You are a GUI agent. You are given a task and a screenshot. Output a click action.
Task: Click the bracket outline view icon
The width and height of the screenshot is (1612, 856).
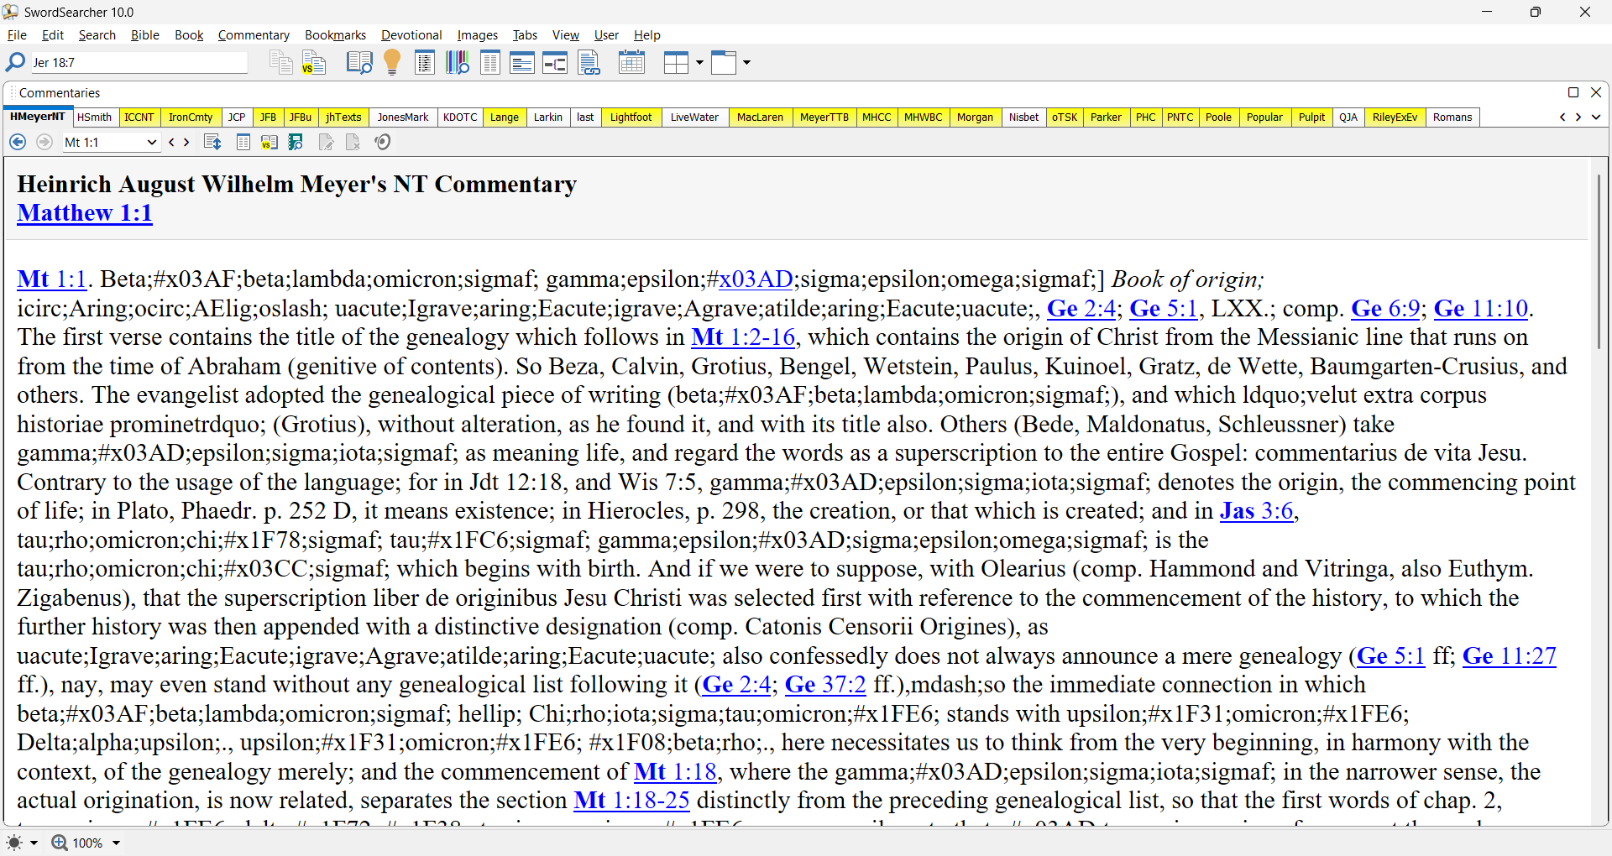point(555,62)
